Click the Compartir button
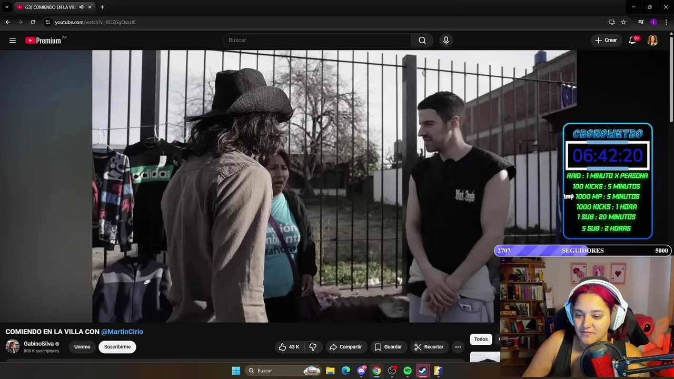This screenshot has width=674, height=379. (x=345, y=347)
